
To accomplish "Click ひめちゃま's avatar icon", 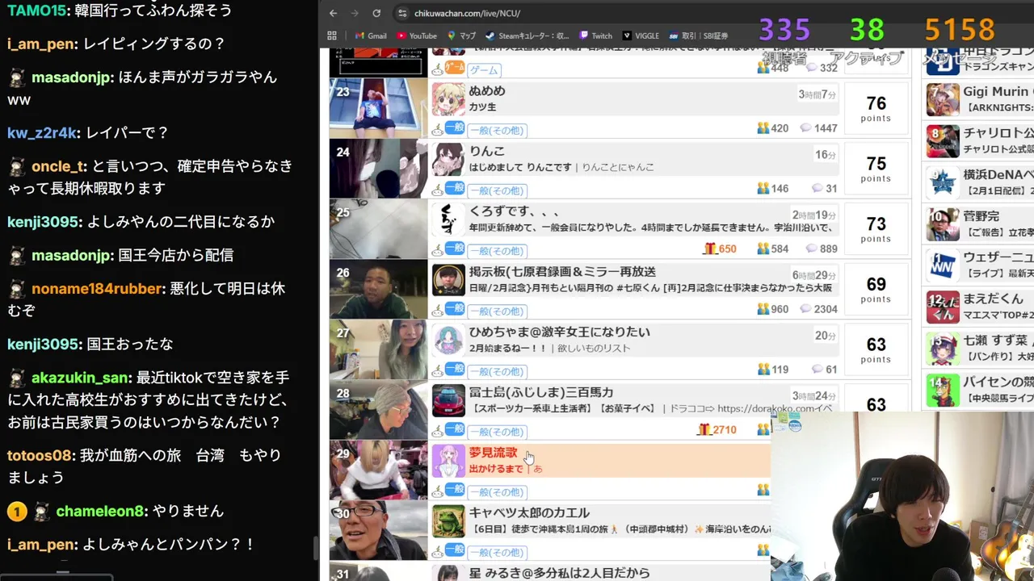I will [448, 341].
